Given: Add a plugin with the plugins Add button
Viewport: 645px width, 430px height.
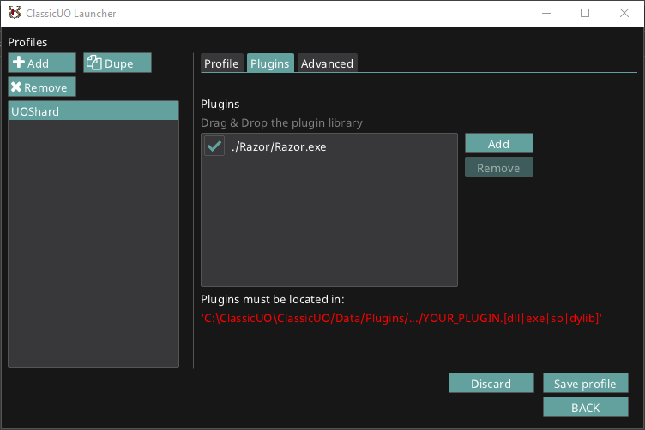Looking at the screenshot, I should pyautogui.click(x=499, y=143).
